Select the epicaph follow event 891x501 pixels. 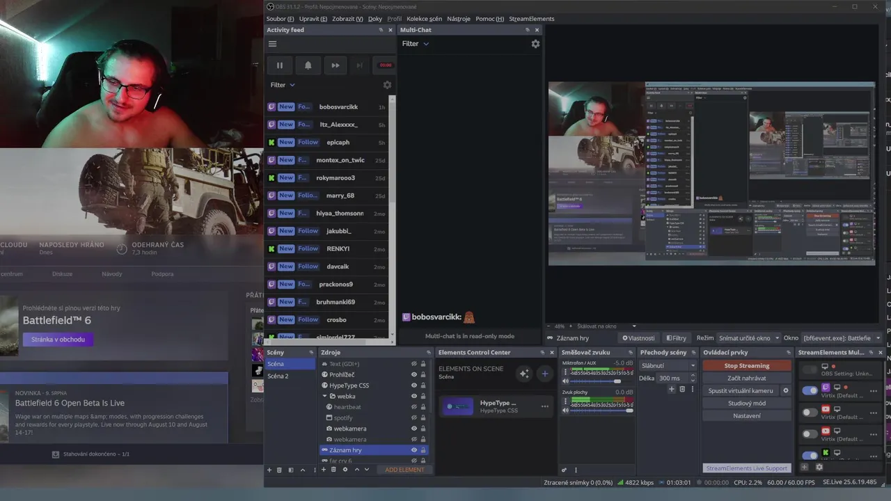point(326,143)
